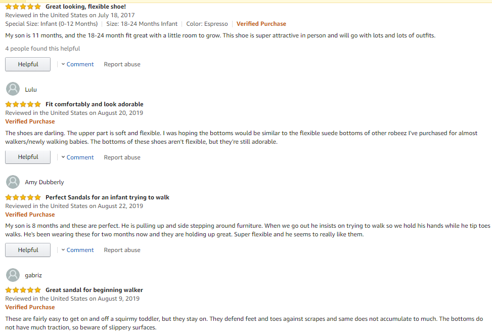
Task: Report abuse on the flexible shoe review
Action: point(122,64)
